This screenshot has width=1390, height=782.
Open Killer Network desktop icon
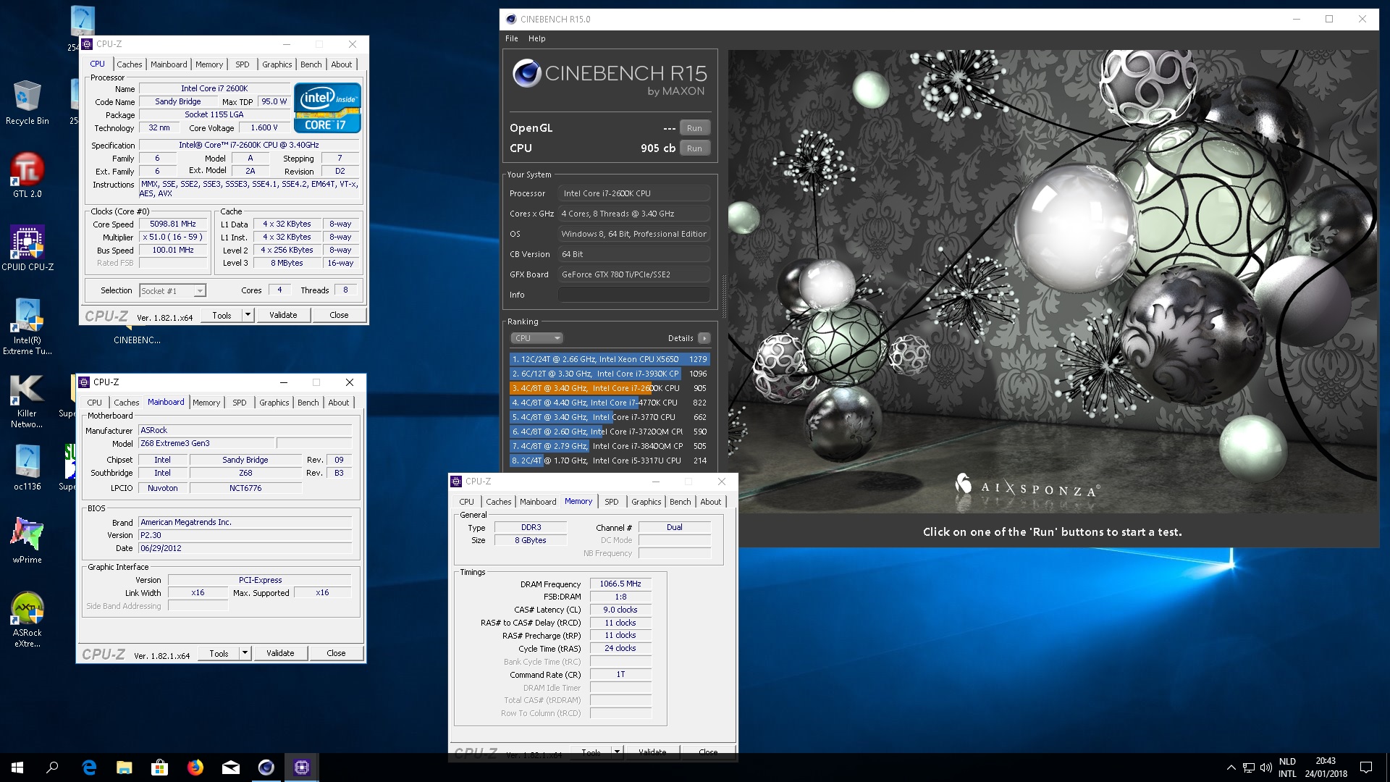point(27,402)
